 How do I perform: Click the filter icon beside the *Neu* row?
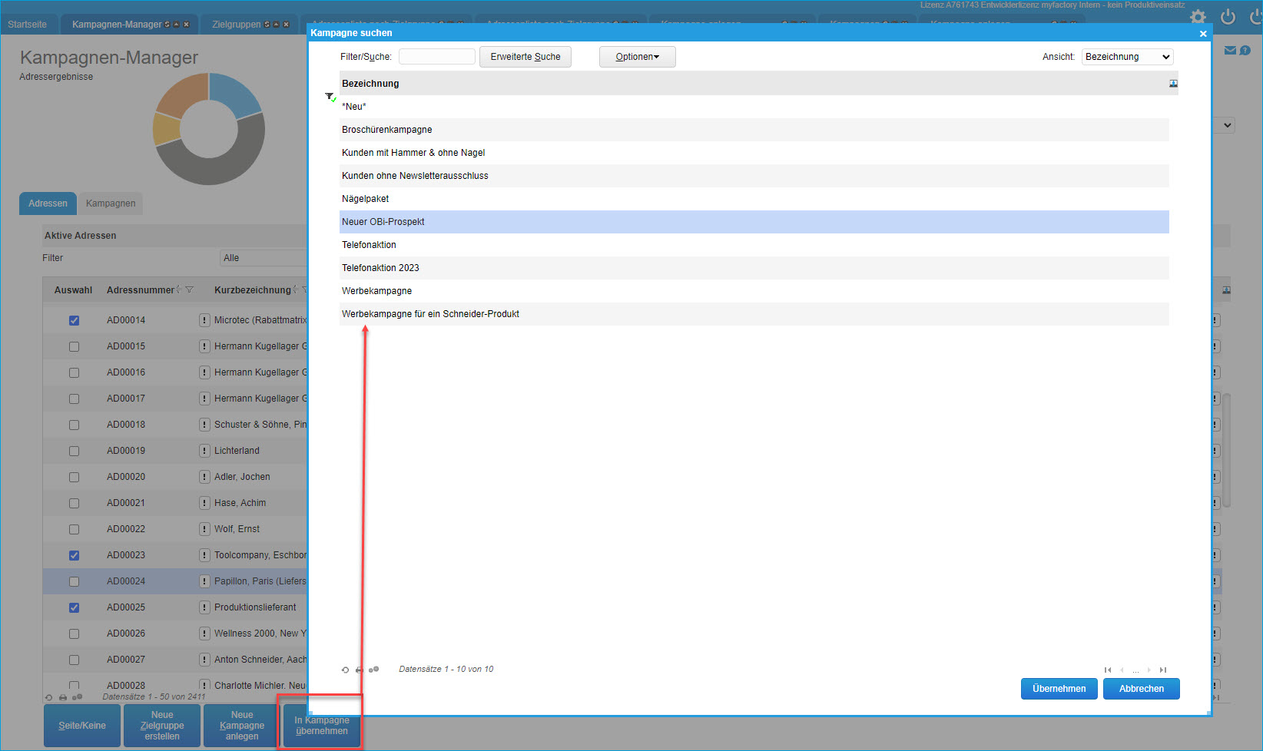[330, 97]
